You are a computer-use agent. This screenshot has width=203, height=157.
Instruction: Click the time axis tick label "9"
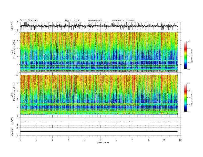coord(164,140)
